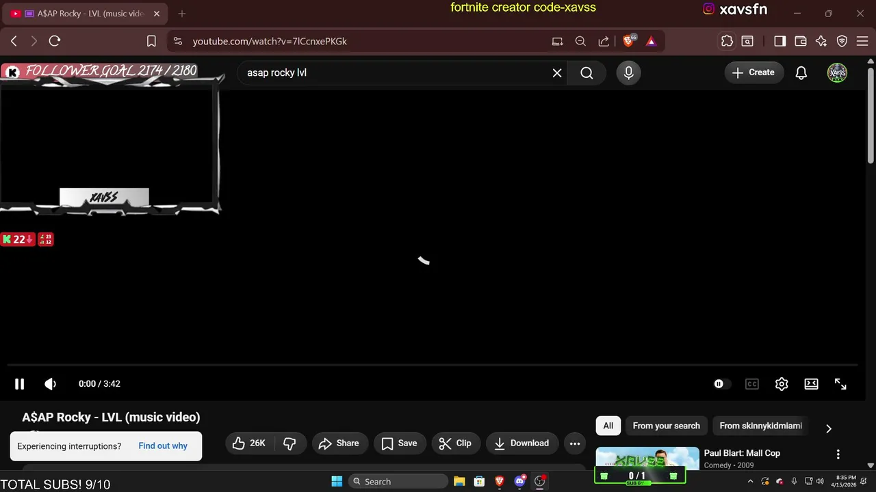Open browser extensions puzzle icon
This screenshot has width=876, height=492.
(727, 41)
